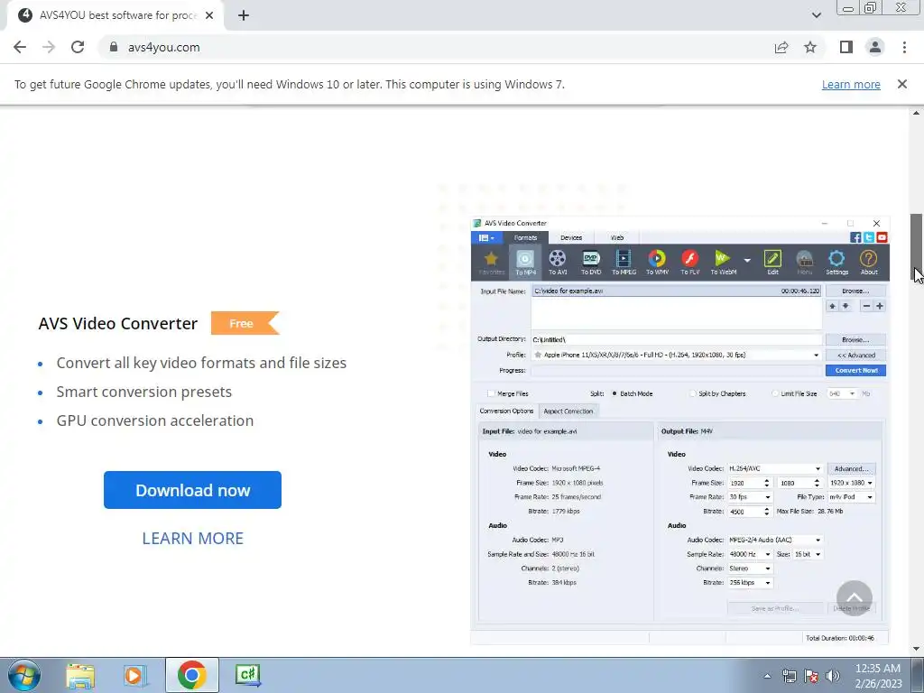Viewport: 924px width, 693px height.
Task: Click the Twitter icon in the converter header
Action: (x=869, y=237)
